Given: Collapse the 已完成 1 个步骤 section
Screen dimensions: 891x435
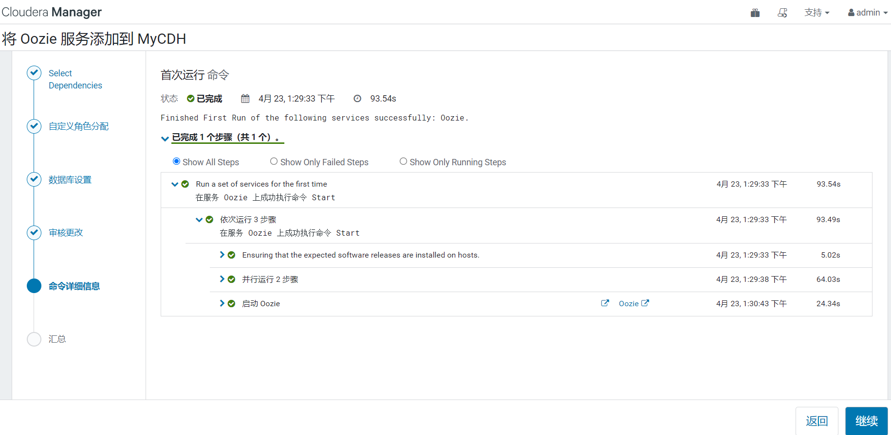Looking at the screenshot, I should (165, 139).
